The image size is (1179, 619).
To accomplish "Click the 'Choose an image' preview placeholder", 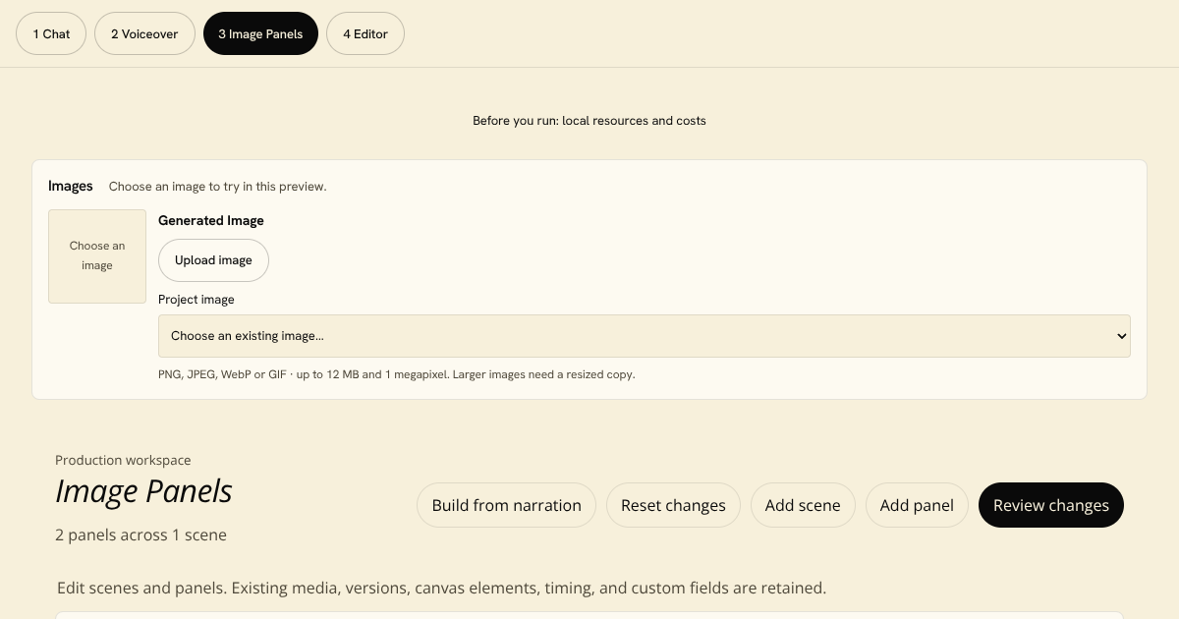I will 97,256.
